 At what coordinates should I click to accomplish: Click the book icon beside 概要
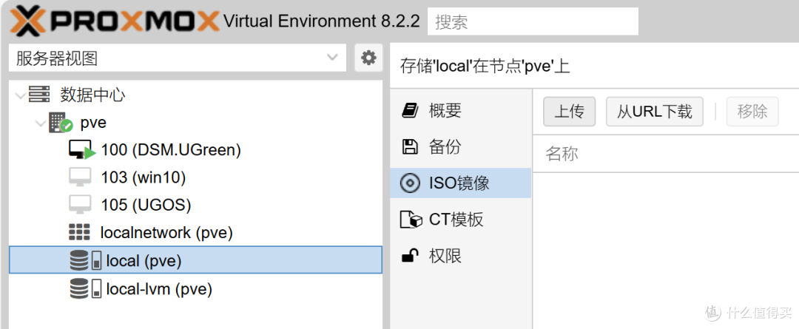(410, 110)
